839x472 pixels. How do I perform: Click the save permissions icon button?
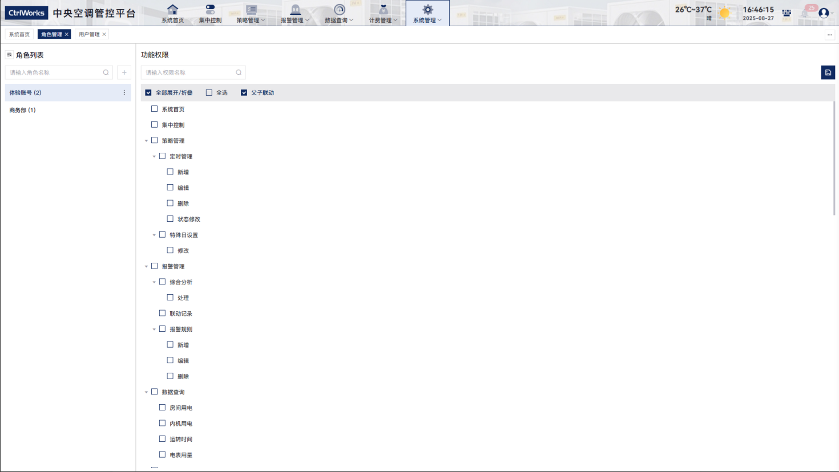828,72
